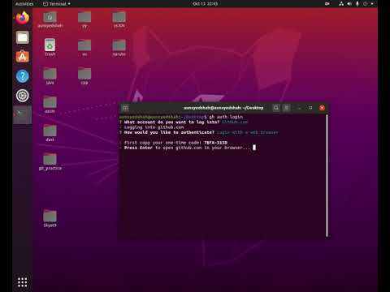The width and height of the screenshot is (390, 292).
Task: Select the Terminal icon in the dock
Action: pos(23,114)
